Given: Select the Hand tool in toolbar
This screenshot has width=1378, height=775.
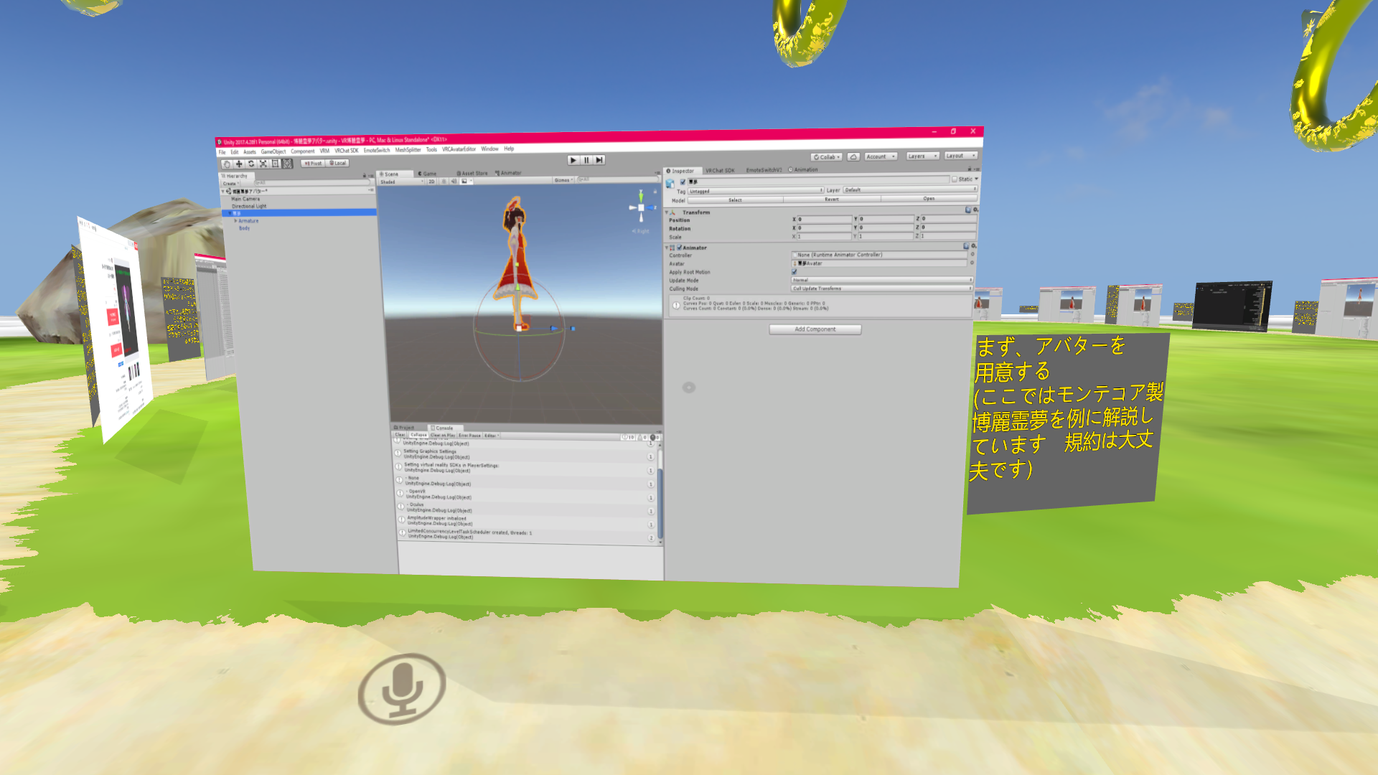Looking at the screenshot, I should 227,164.
